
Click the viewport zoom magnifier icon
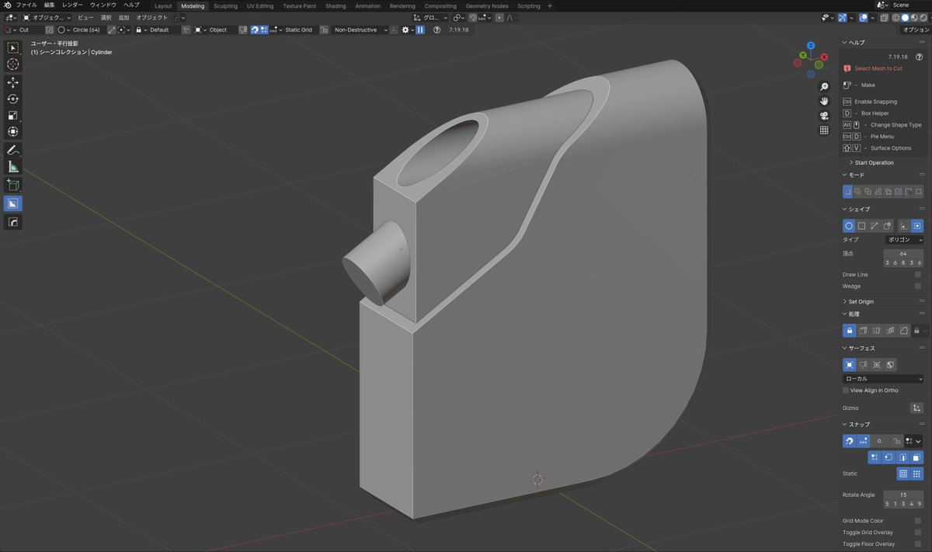tap(824, 87)
